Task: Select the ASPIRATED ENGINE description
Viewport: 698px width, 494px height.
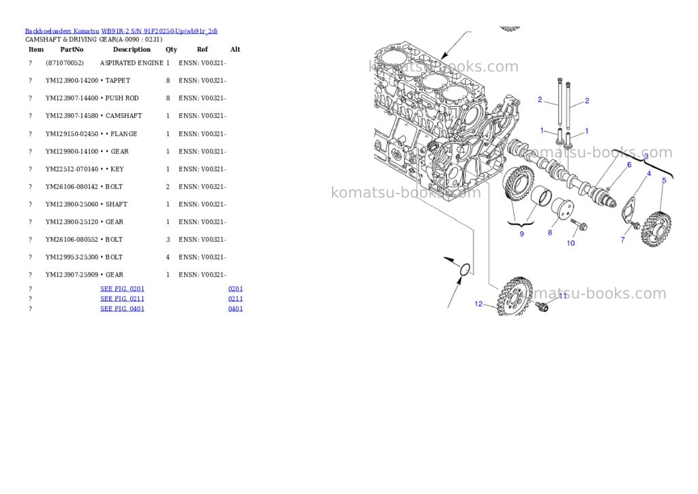Action: (x=132, y=63)
